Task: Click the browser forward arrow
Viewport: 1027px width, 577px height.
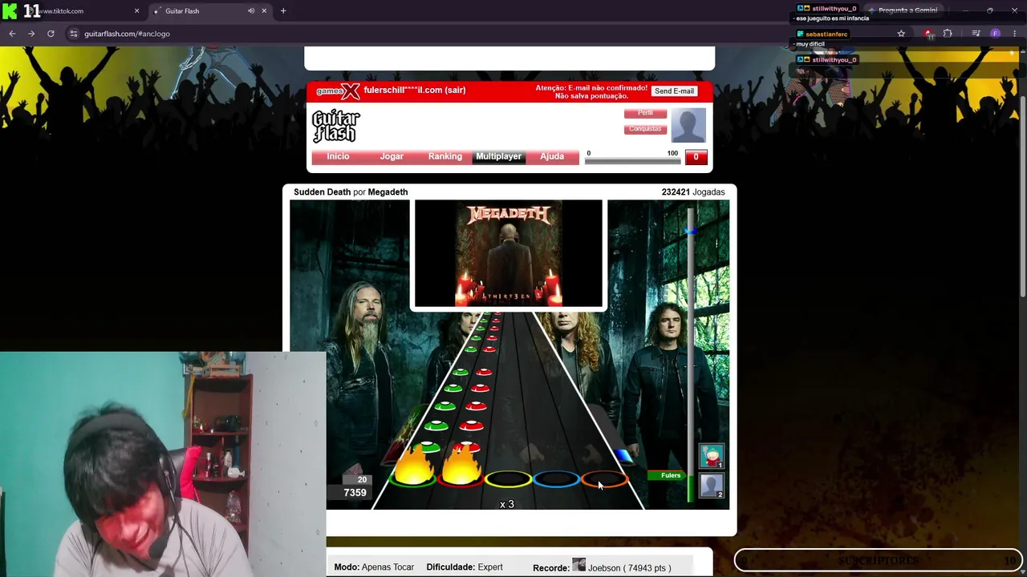Action: point(31,34)
